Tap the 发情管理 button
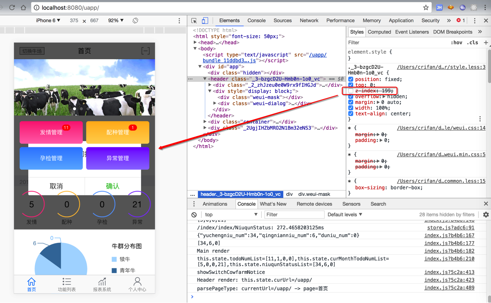 tap(51, 132)
